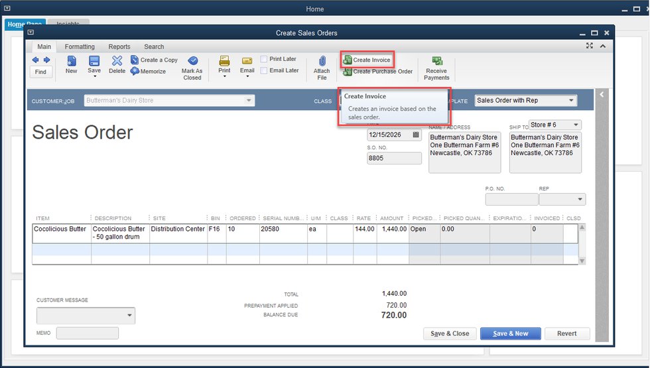Viewport: 650px width, 368px height.
Task: Create a New sales order
Action: point(71,64)
